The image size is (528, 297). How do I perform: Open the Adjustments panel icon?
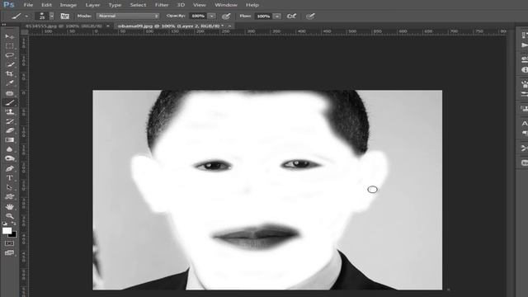point(525,59)
